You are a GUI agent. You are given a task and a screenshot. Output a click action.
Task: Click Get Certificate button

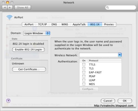click(x=29, y=69)
